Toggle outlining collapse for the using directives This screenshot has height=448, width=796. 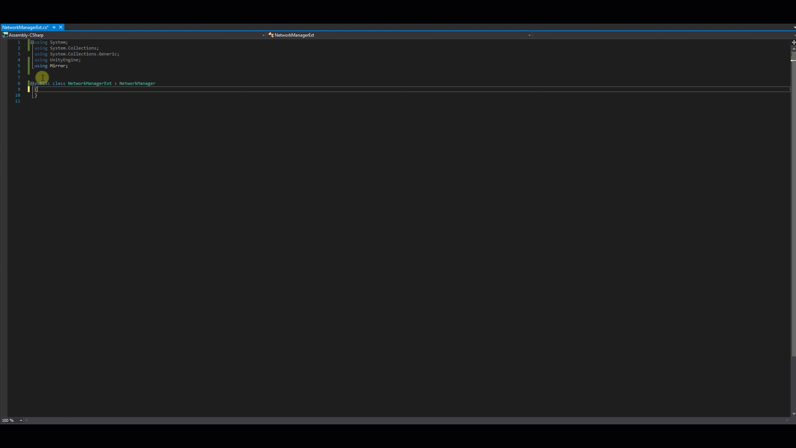[32, 42]
